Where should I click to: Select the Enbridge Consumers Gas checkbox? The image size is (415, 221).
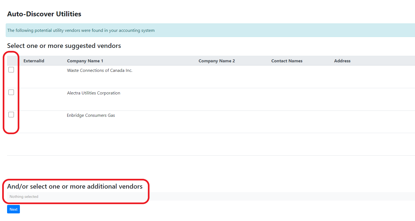click(11, 115)
